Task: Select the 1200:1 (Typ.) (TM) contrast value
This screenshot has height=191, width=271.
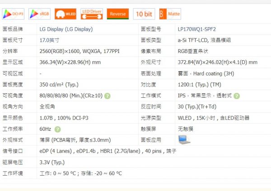Action: tap(200, 85)
